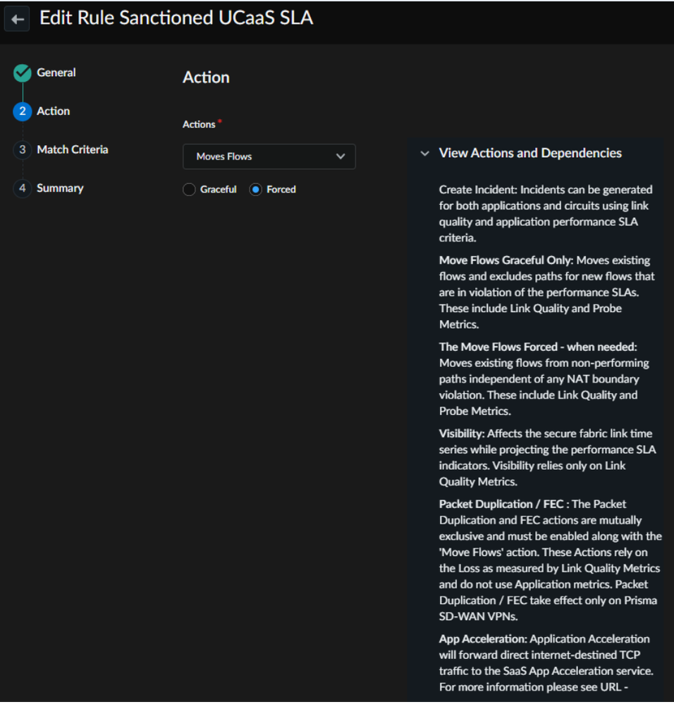674x704 pixels.
Task: Collapse View Actions and Dependencies chevron
Action: tap(424, 154)
